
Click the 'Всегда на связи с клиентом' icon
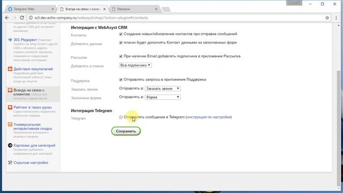[x=10, y=90]
